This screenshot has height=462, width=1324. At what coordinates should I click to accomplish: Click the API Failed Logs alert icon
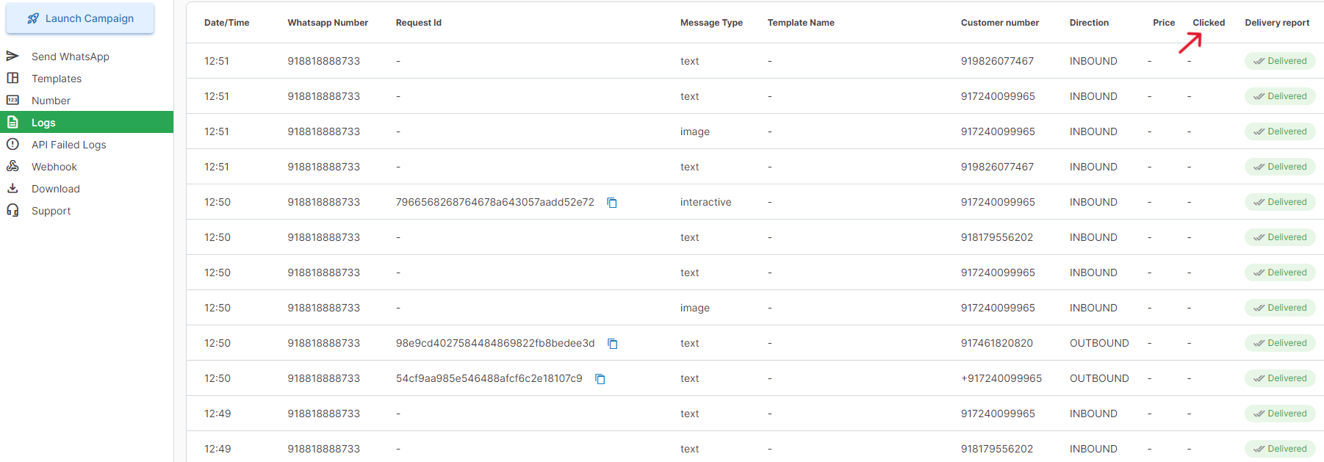pyautogui.click(x=12, y=144)
